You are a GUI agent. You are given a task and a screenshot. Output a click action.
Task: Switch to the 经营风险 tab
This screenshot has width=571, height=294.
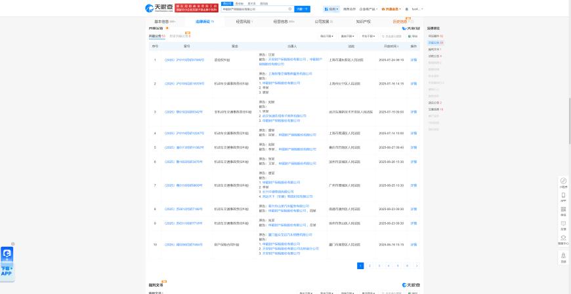point(244,22)
